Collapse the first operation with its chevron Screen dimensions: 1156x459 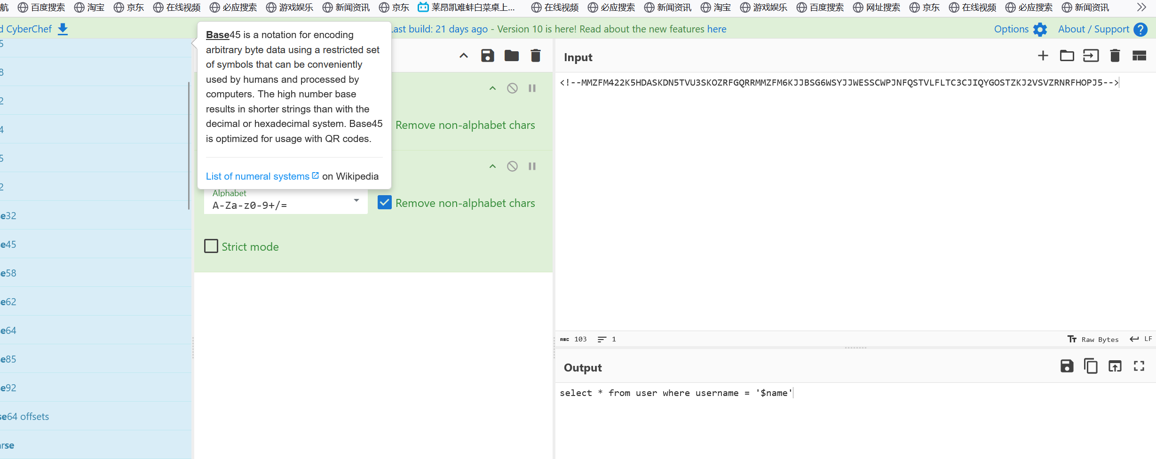pos(492,88)
